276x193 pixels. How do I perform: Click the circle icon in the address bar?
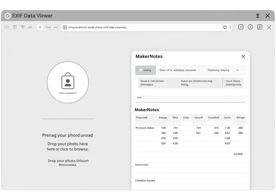point(225,27)
